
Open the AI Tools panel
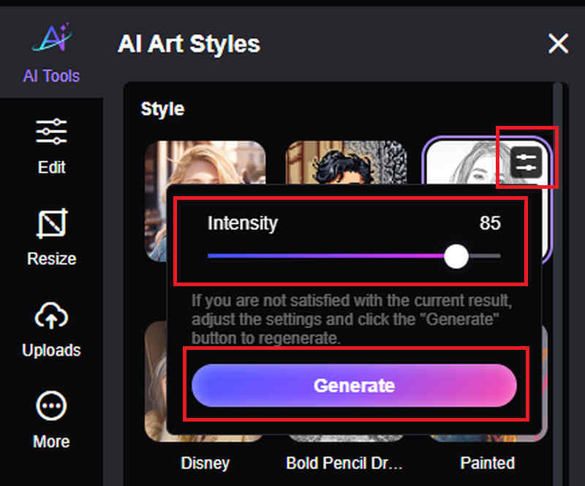(51, 53)
